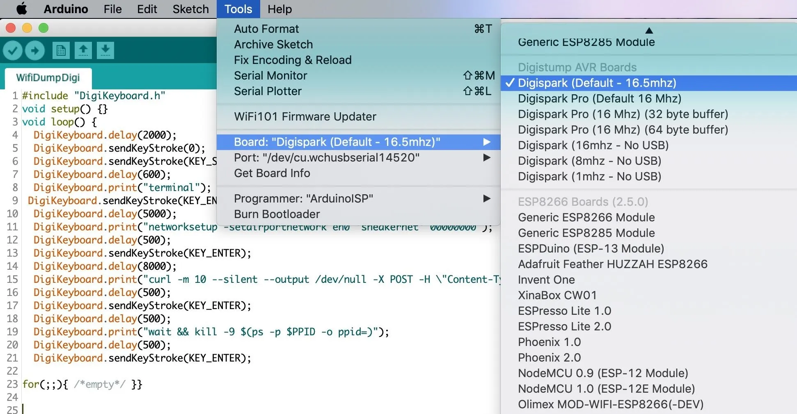Open the Edit menu
The width and height of the screenshot is (797, 414).
tap(147, 9)
